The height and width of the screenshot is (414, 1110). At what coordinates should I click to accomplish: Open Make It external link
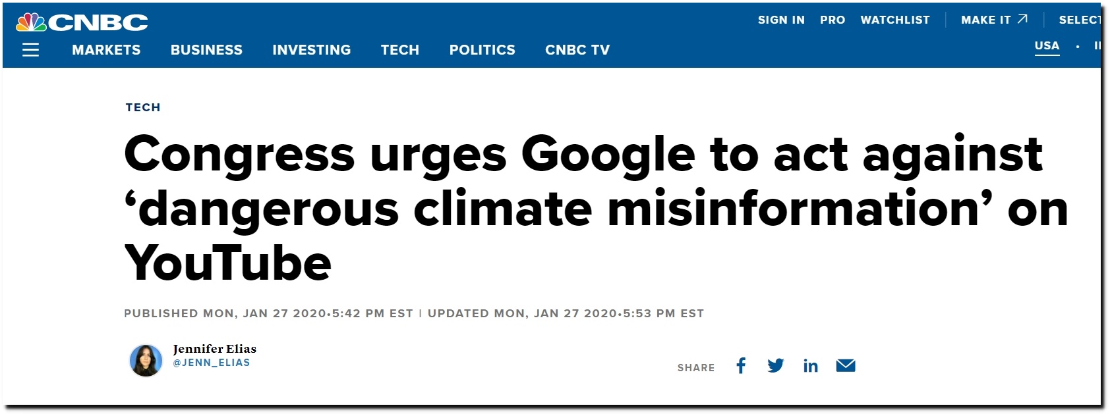[x=994, y=20]
